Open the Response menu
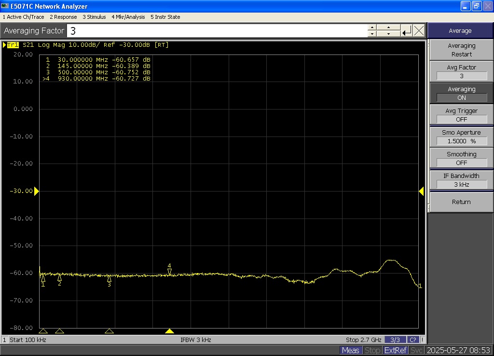Viewport: 494px width, 356px height. (x=63, y=17)
